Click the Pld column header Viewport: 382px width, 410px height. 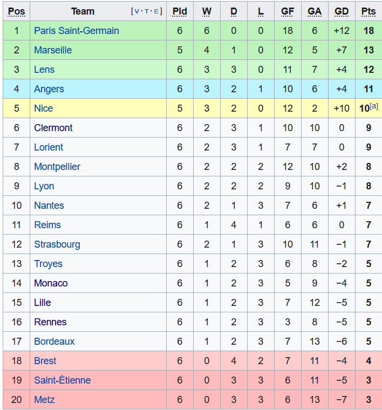coord(180,11)
